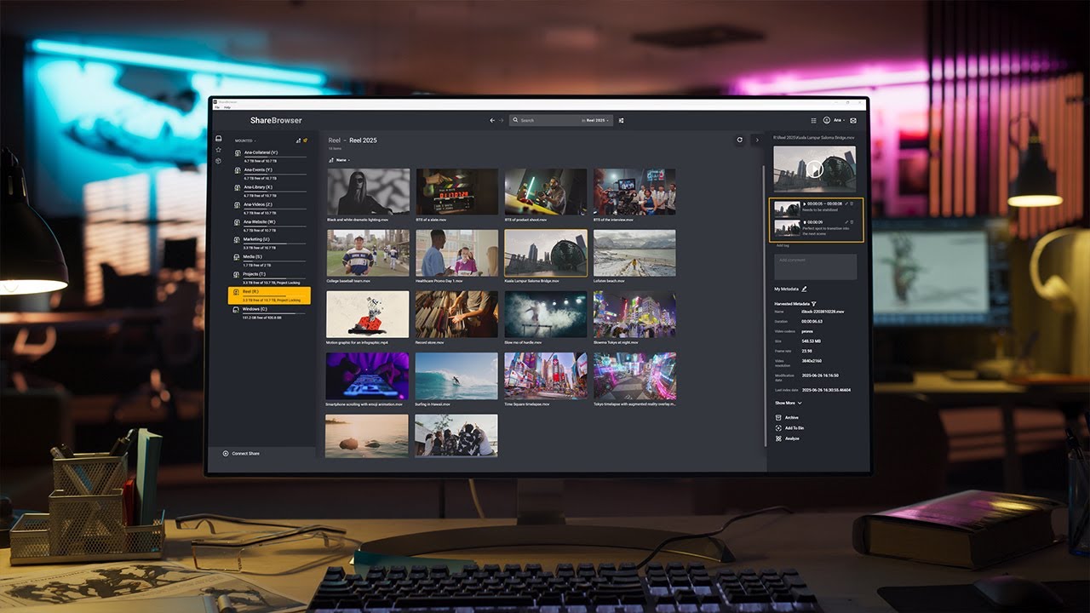The height and width of the screenshot is (613, 1090).
Task: Click the yellow mount icon beside Mounted
Action: tap(306, 140)
